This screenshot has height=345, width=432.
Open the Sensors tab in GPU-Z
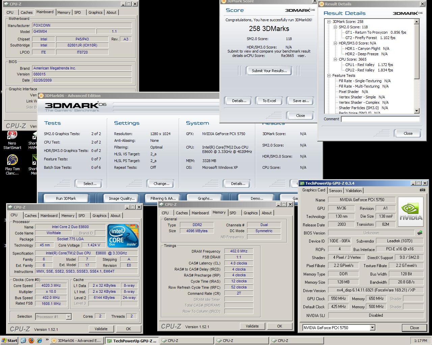click(335, 190)
